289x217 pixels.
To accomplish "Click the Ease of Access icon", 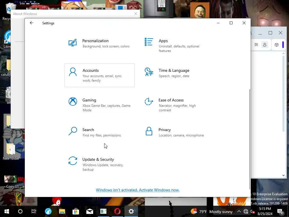I will [x=149, y=101].
